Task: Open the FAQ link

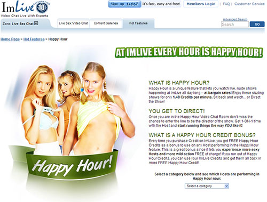Action: pos(226,4)
